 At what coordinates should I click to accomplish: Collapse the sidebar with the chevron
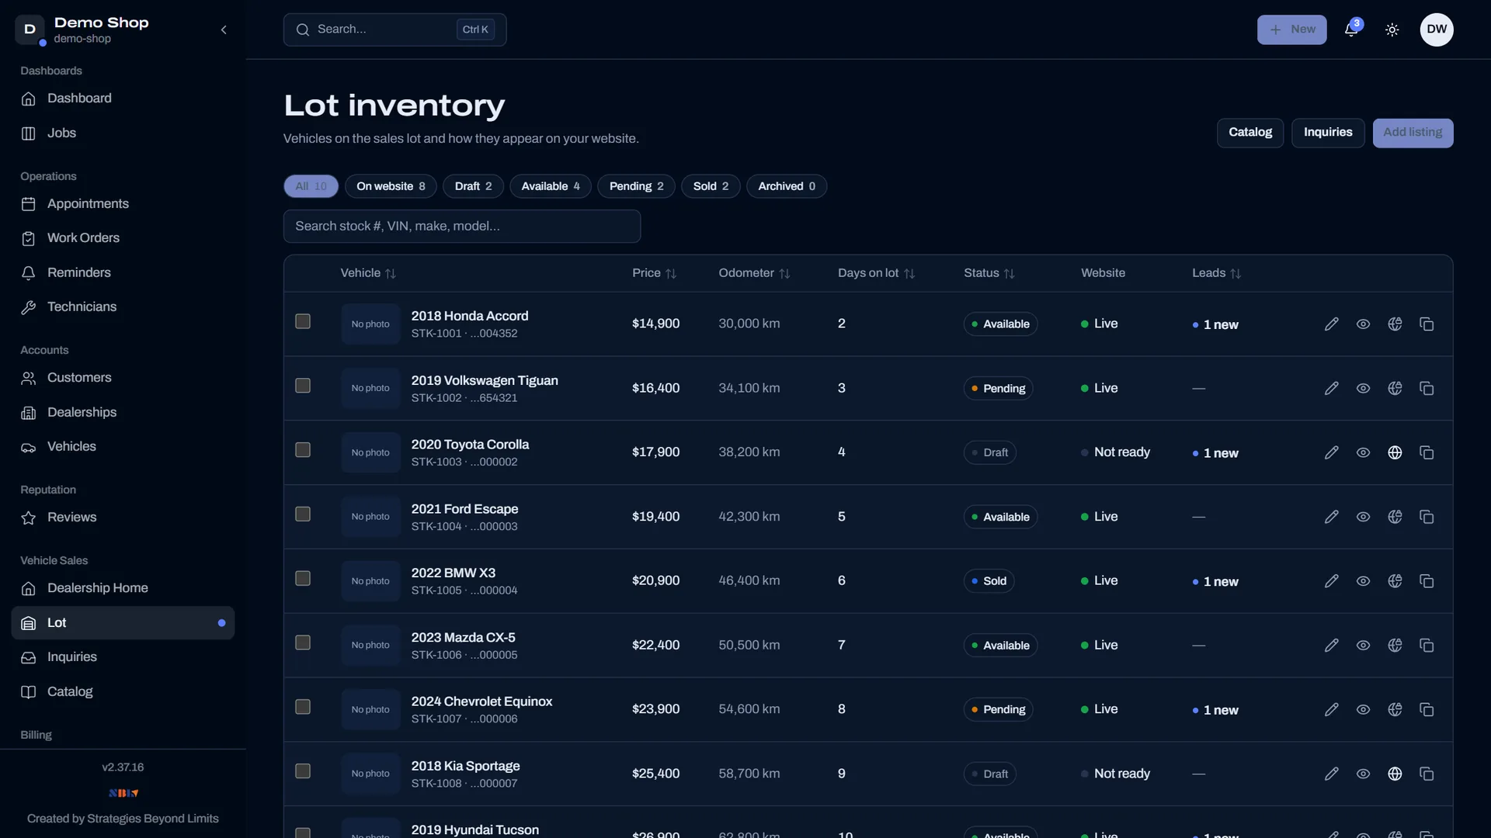[224, 29]
